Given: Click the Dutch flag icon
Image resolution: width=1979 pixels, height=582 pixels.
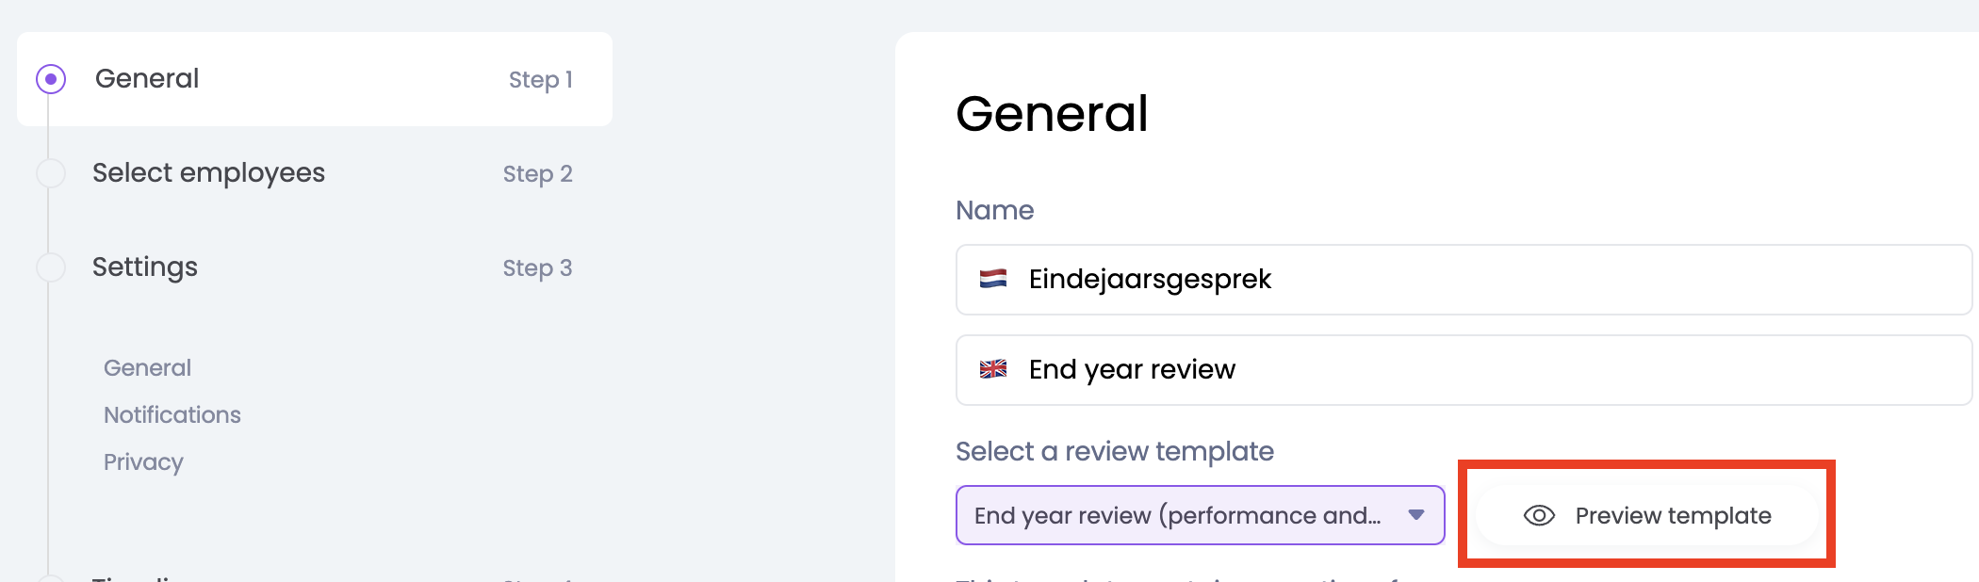Looking at the screenshot, I should pos(993,279).
